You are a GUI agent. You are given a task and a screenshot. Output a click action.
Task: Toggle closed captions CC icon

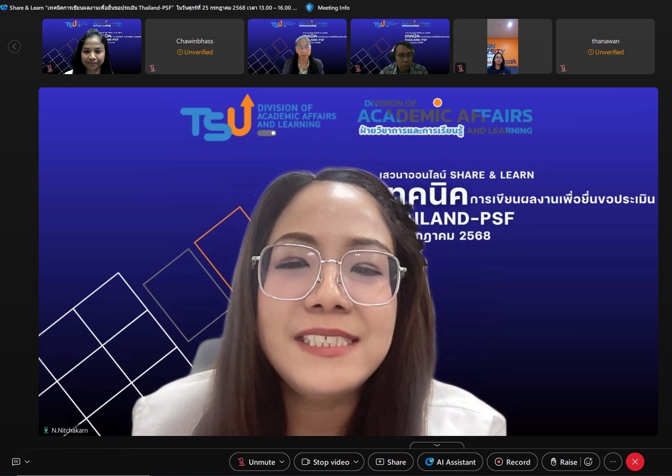[x=16, y=462]
